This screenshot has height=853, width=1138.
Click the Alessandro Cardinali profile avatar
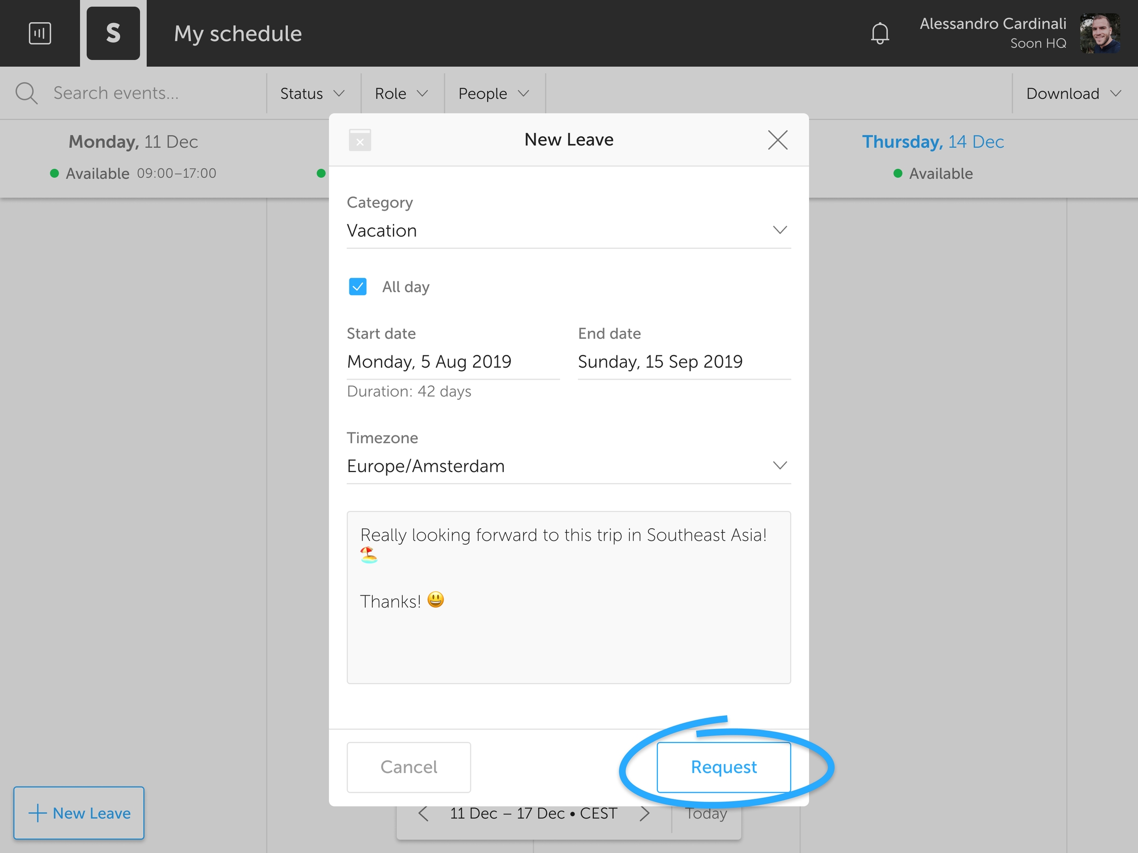[x=1100, y=34]
